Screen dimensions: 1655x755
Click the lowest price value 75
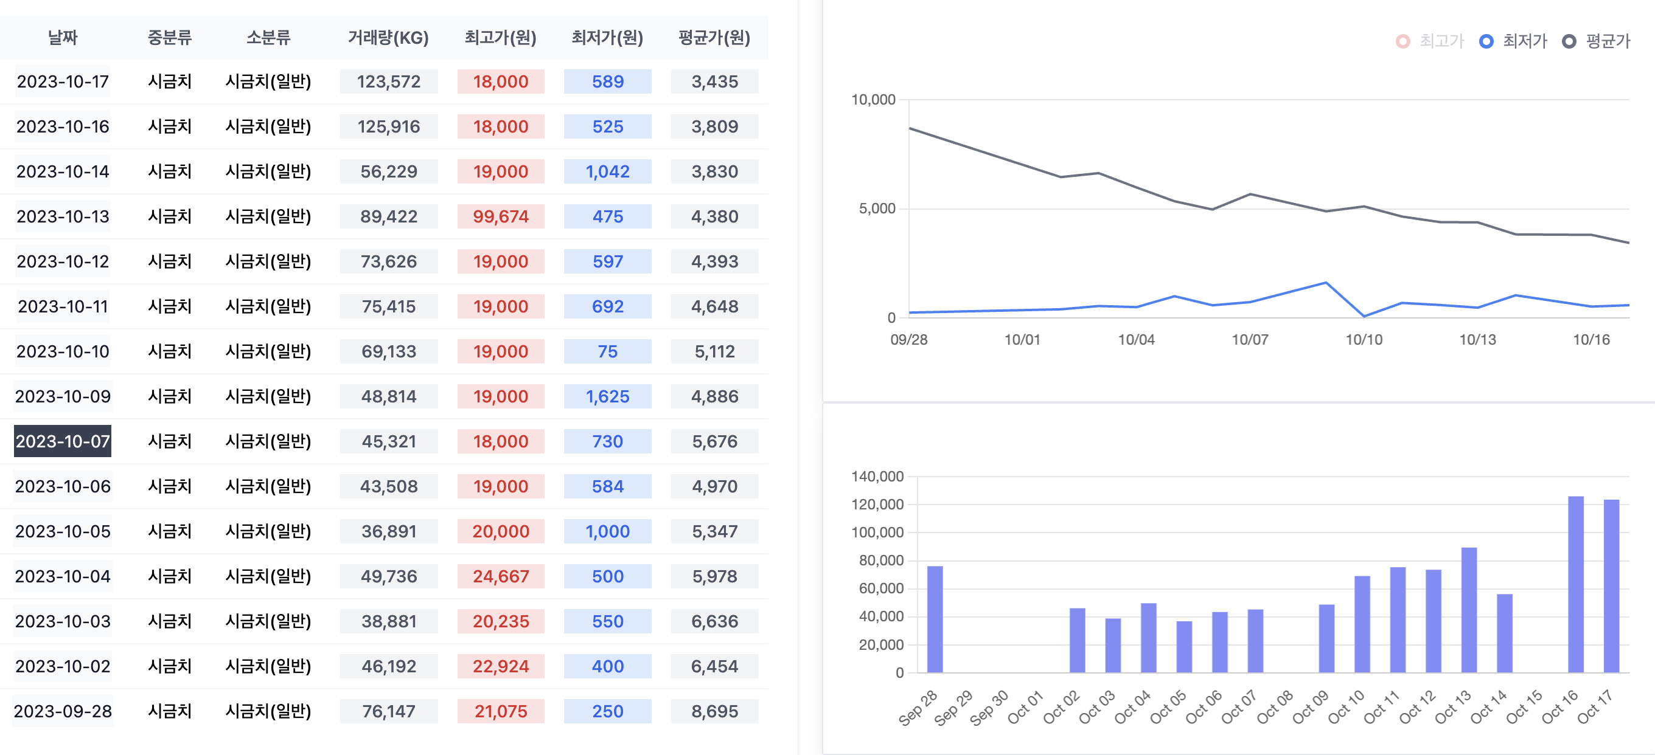(608, 351)
